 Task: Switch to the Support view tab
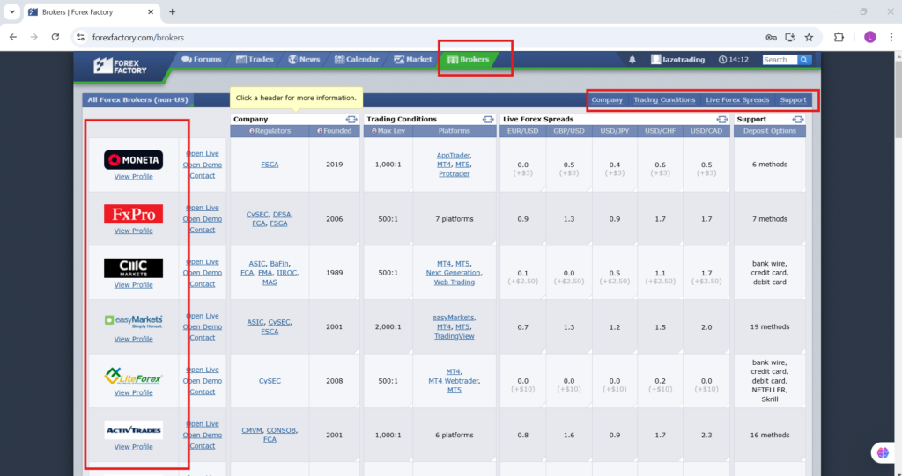[793, 100]
